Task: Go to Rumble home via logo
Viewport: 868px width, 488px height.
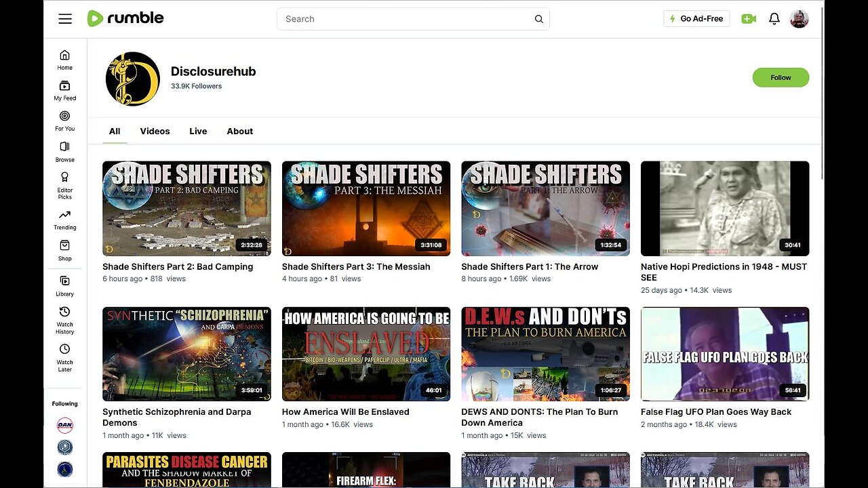Action: (125, 18)
